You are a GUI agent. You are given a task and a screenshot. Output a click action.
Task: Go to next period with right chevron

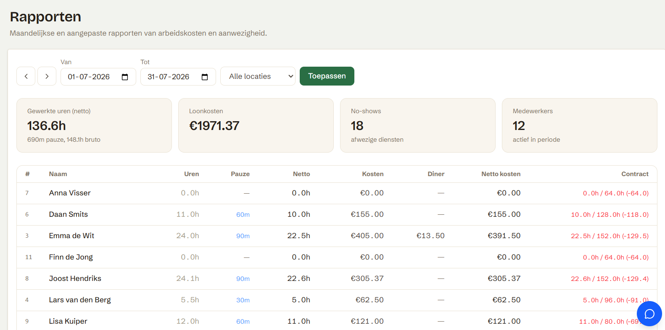[x=47, y=76]
